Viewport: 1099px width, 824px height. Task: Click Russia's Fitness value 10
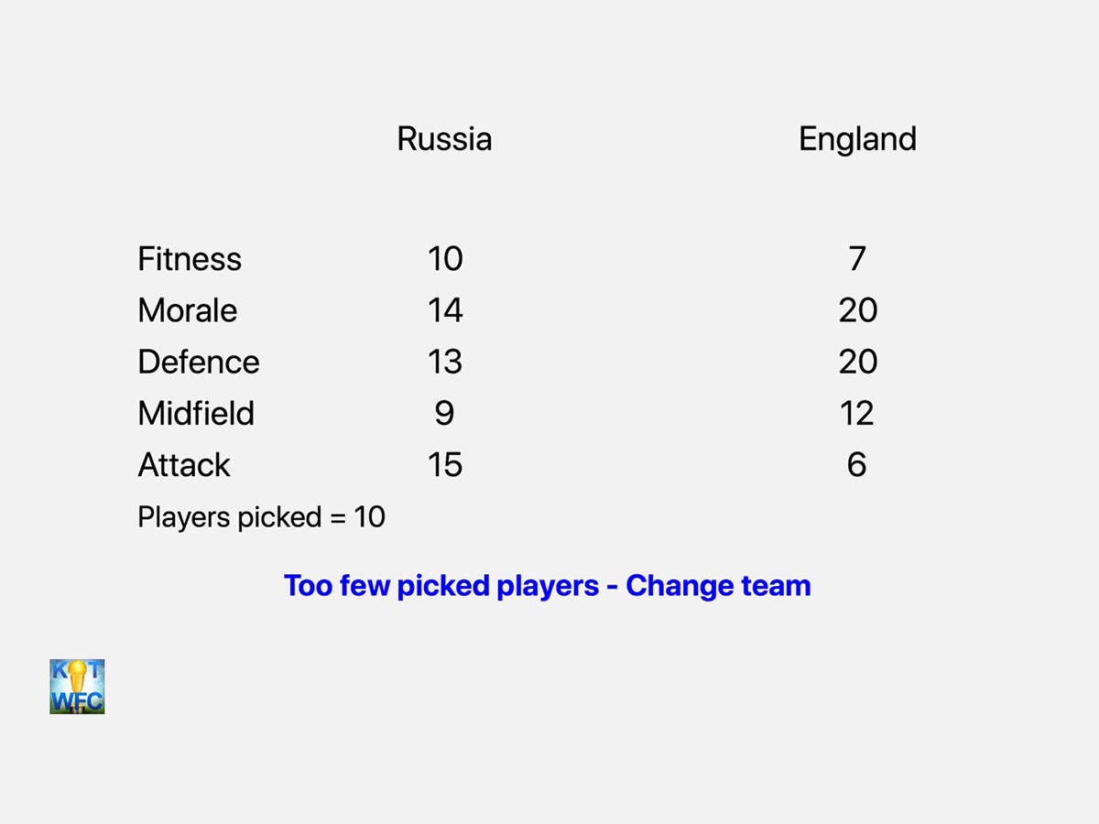445,259
